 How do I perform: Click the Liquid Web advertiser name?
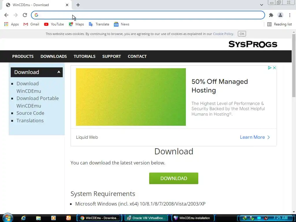[87, 137]
